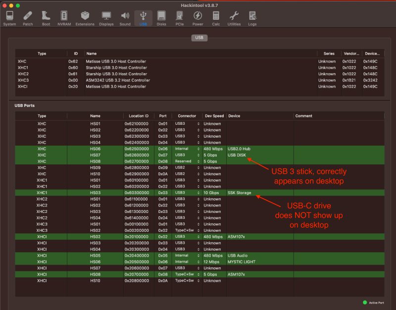Select the USB tab label

pos(199,37)
